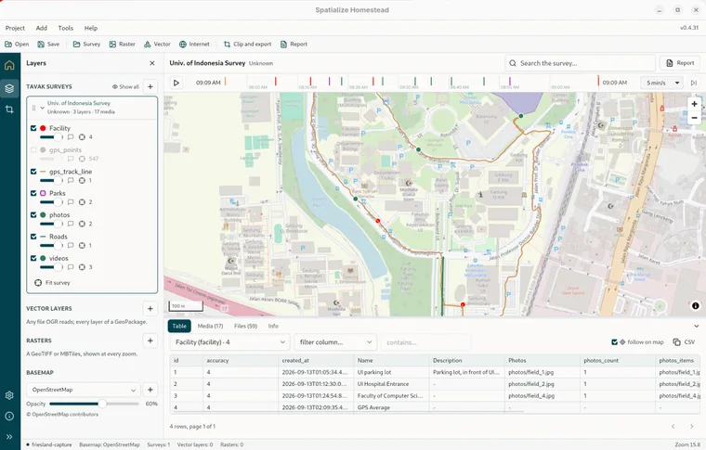Add a vector layer with plus button
The image size is (706, 450).
tap(150, 308)
